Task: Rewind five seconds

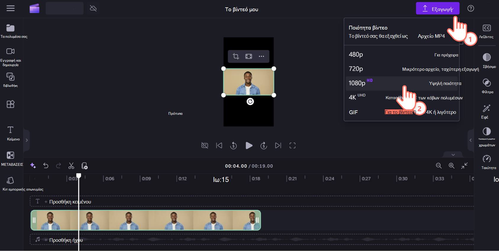Action: coord(233,145)
